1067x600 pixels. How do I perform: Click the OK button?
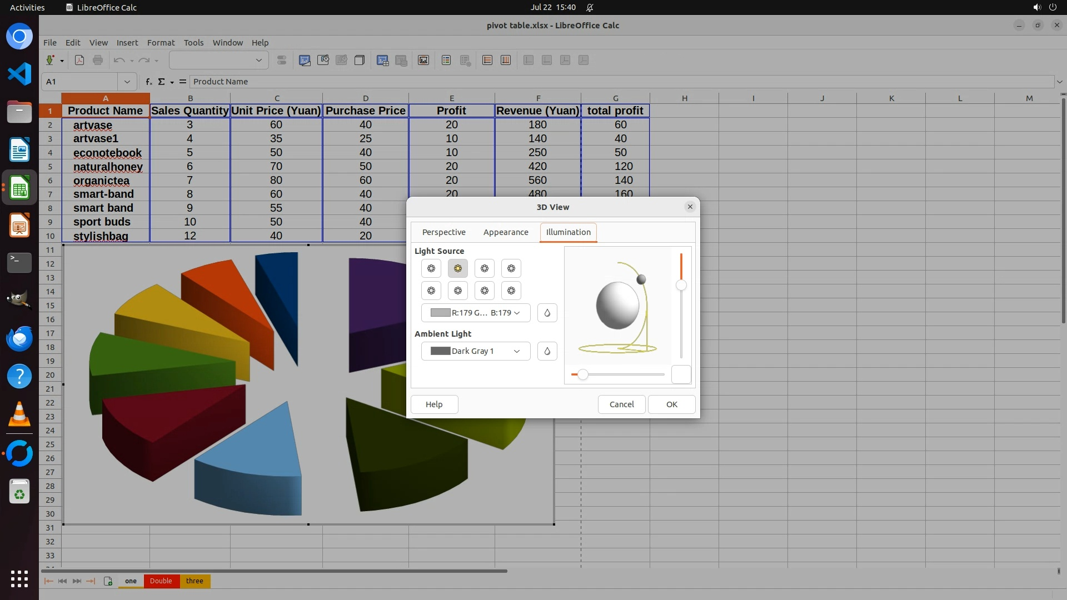point(671,404)
